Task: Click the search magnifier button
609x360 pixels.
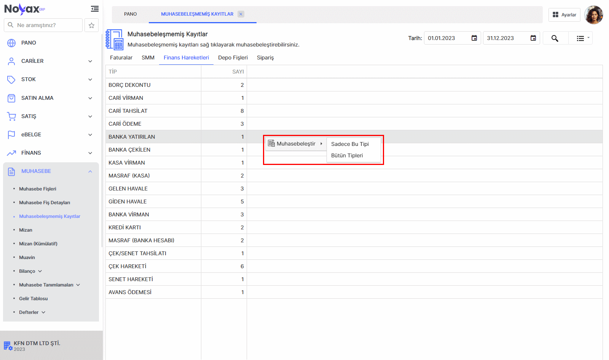Action: (555, 38)
